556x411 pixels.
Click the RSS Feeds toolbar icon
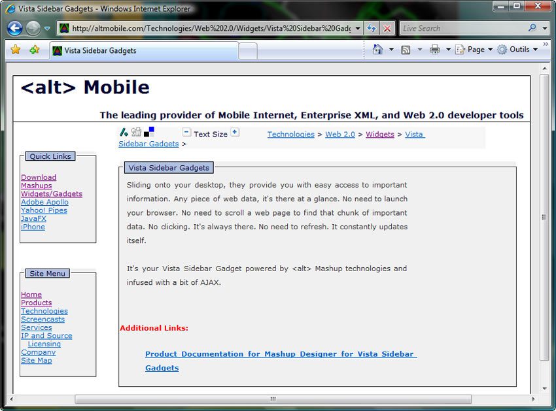pyautogui.click(x=406, y=50)
